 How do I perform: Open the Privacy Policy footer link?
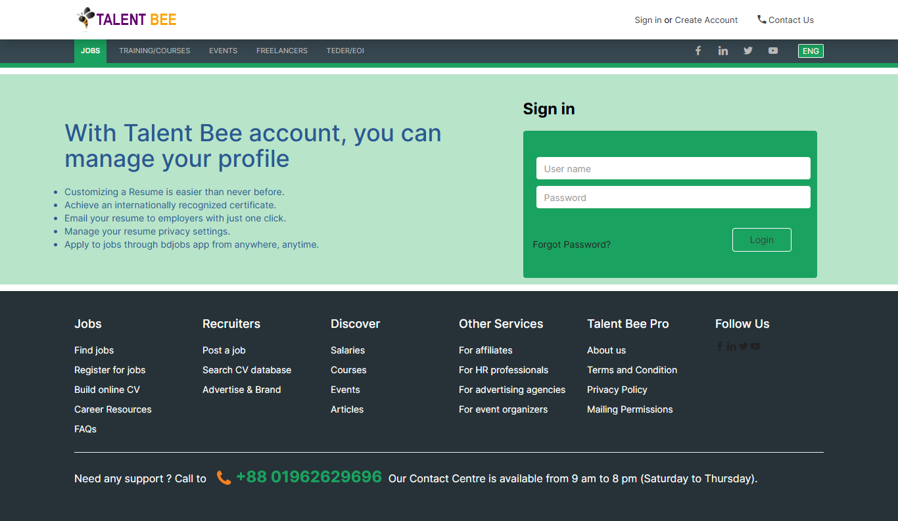pos(617,390)
